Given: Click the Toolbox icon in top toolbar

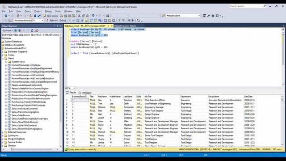Looking at the screenshot, I should click(x=213, y=16).
